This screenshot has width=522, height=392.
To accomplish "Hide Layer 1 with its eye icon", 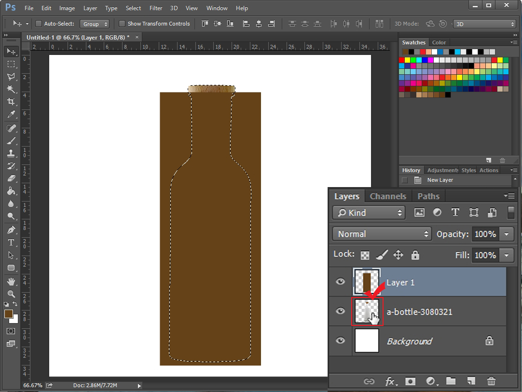I will click(x=340, y=282).
